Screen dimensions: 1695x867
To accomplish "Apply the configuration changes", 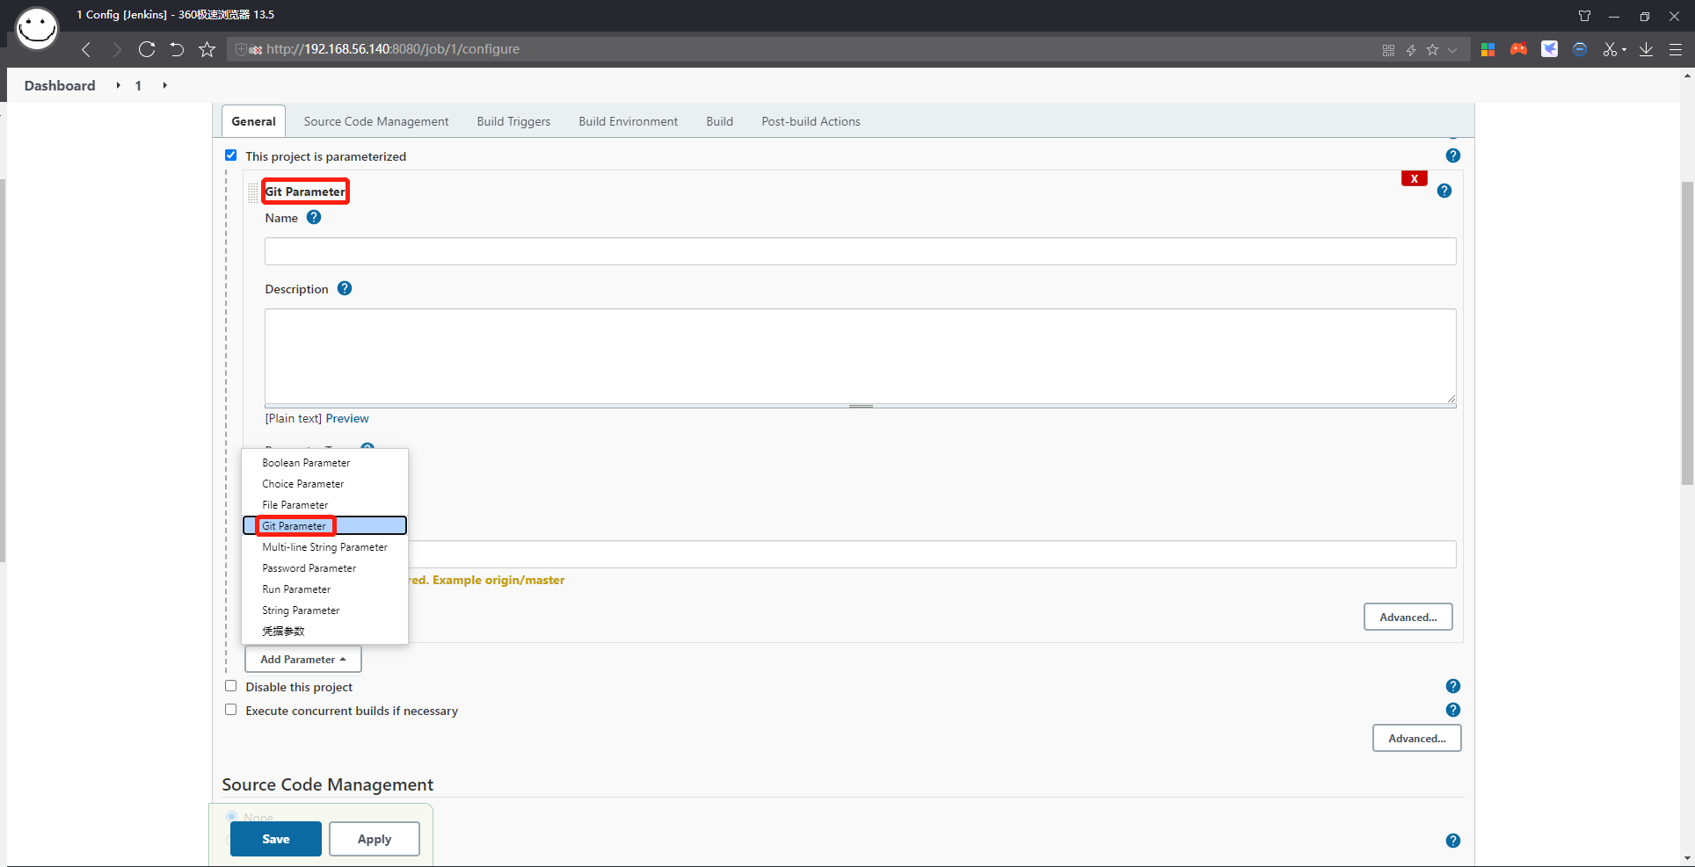I will pos(375,839).
